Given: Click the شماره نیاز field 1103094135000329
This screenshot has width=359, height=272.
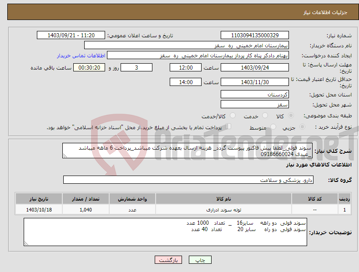Looking at the screenshot, I should 255,35.
